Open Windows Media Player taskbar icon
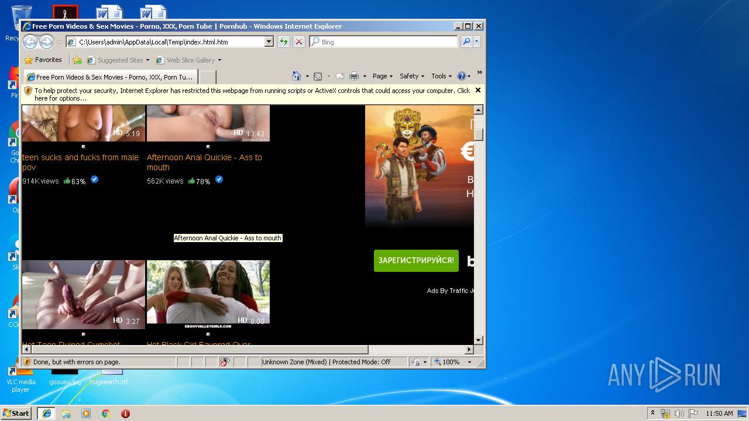The image size is (749, 421). point(86,413)
